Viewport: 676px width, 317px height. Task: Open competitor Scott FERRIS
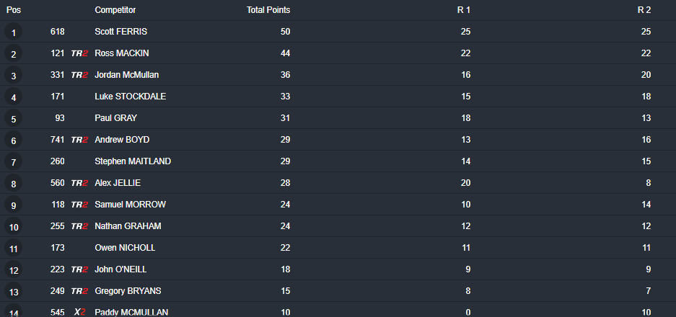(120, 32)
